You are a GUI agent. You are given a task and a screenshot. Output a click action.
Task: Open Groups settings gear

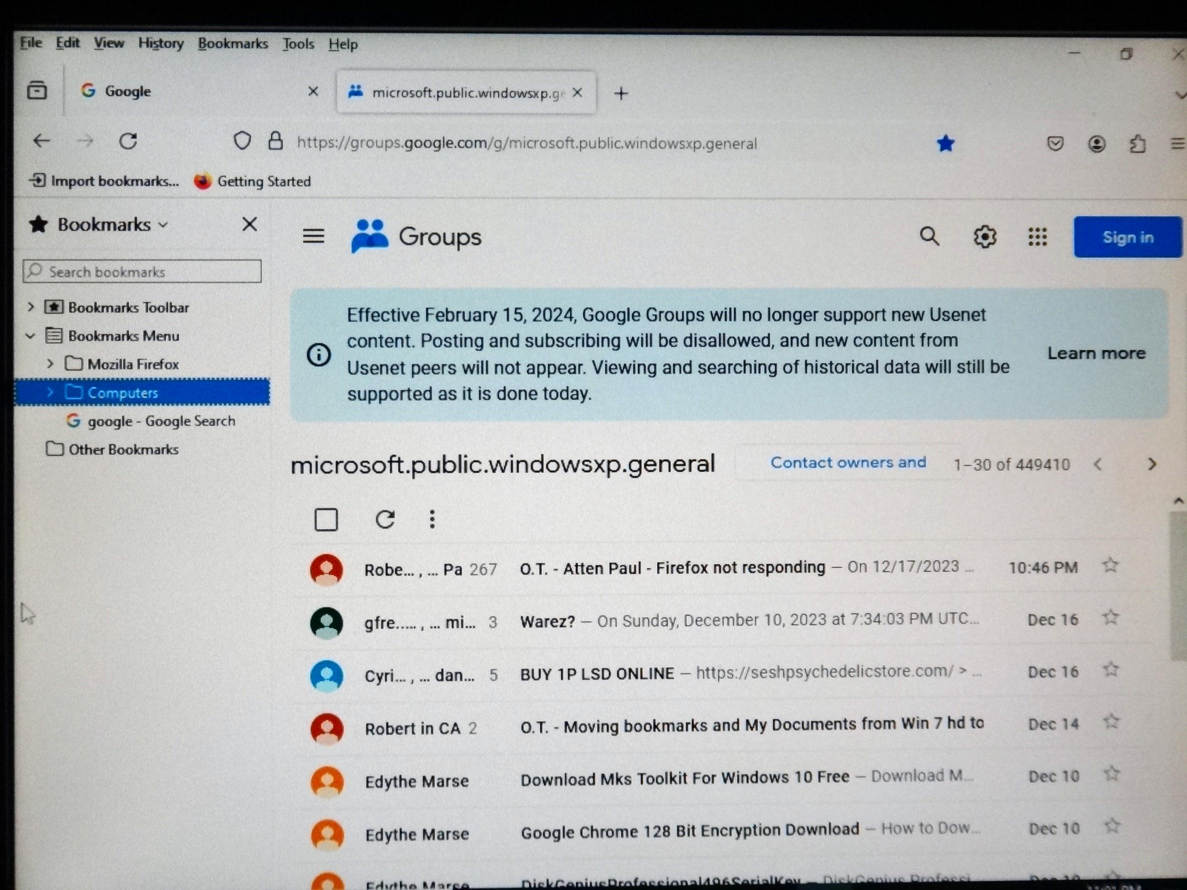tap(985, 237)
